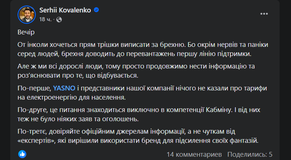View who shared via "Поделились: 5"
Viewport: 291px width, 160px height.
250,154
